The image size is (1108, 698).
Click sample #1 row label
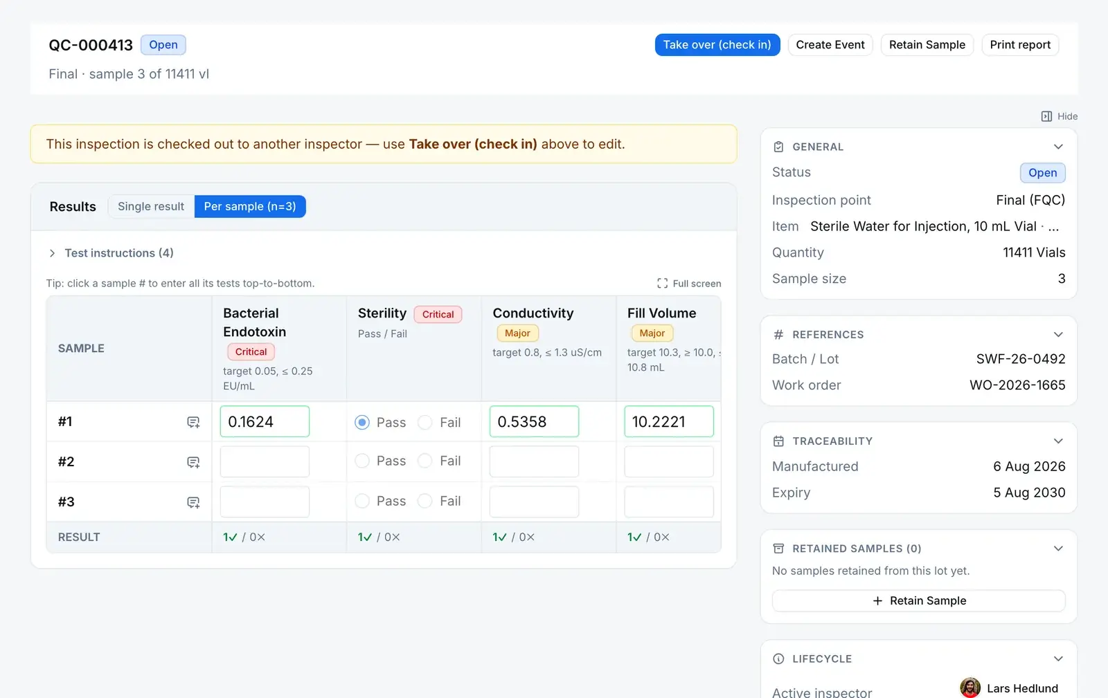click(65, 421)
